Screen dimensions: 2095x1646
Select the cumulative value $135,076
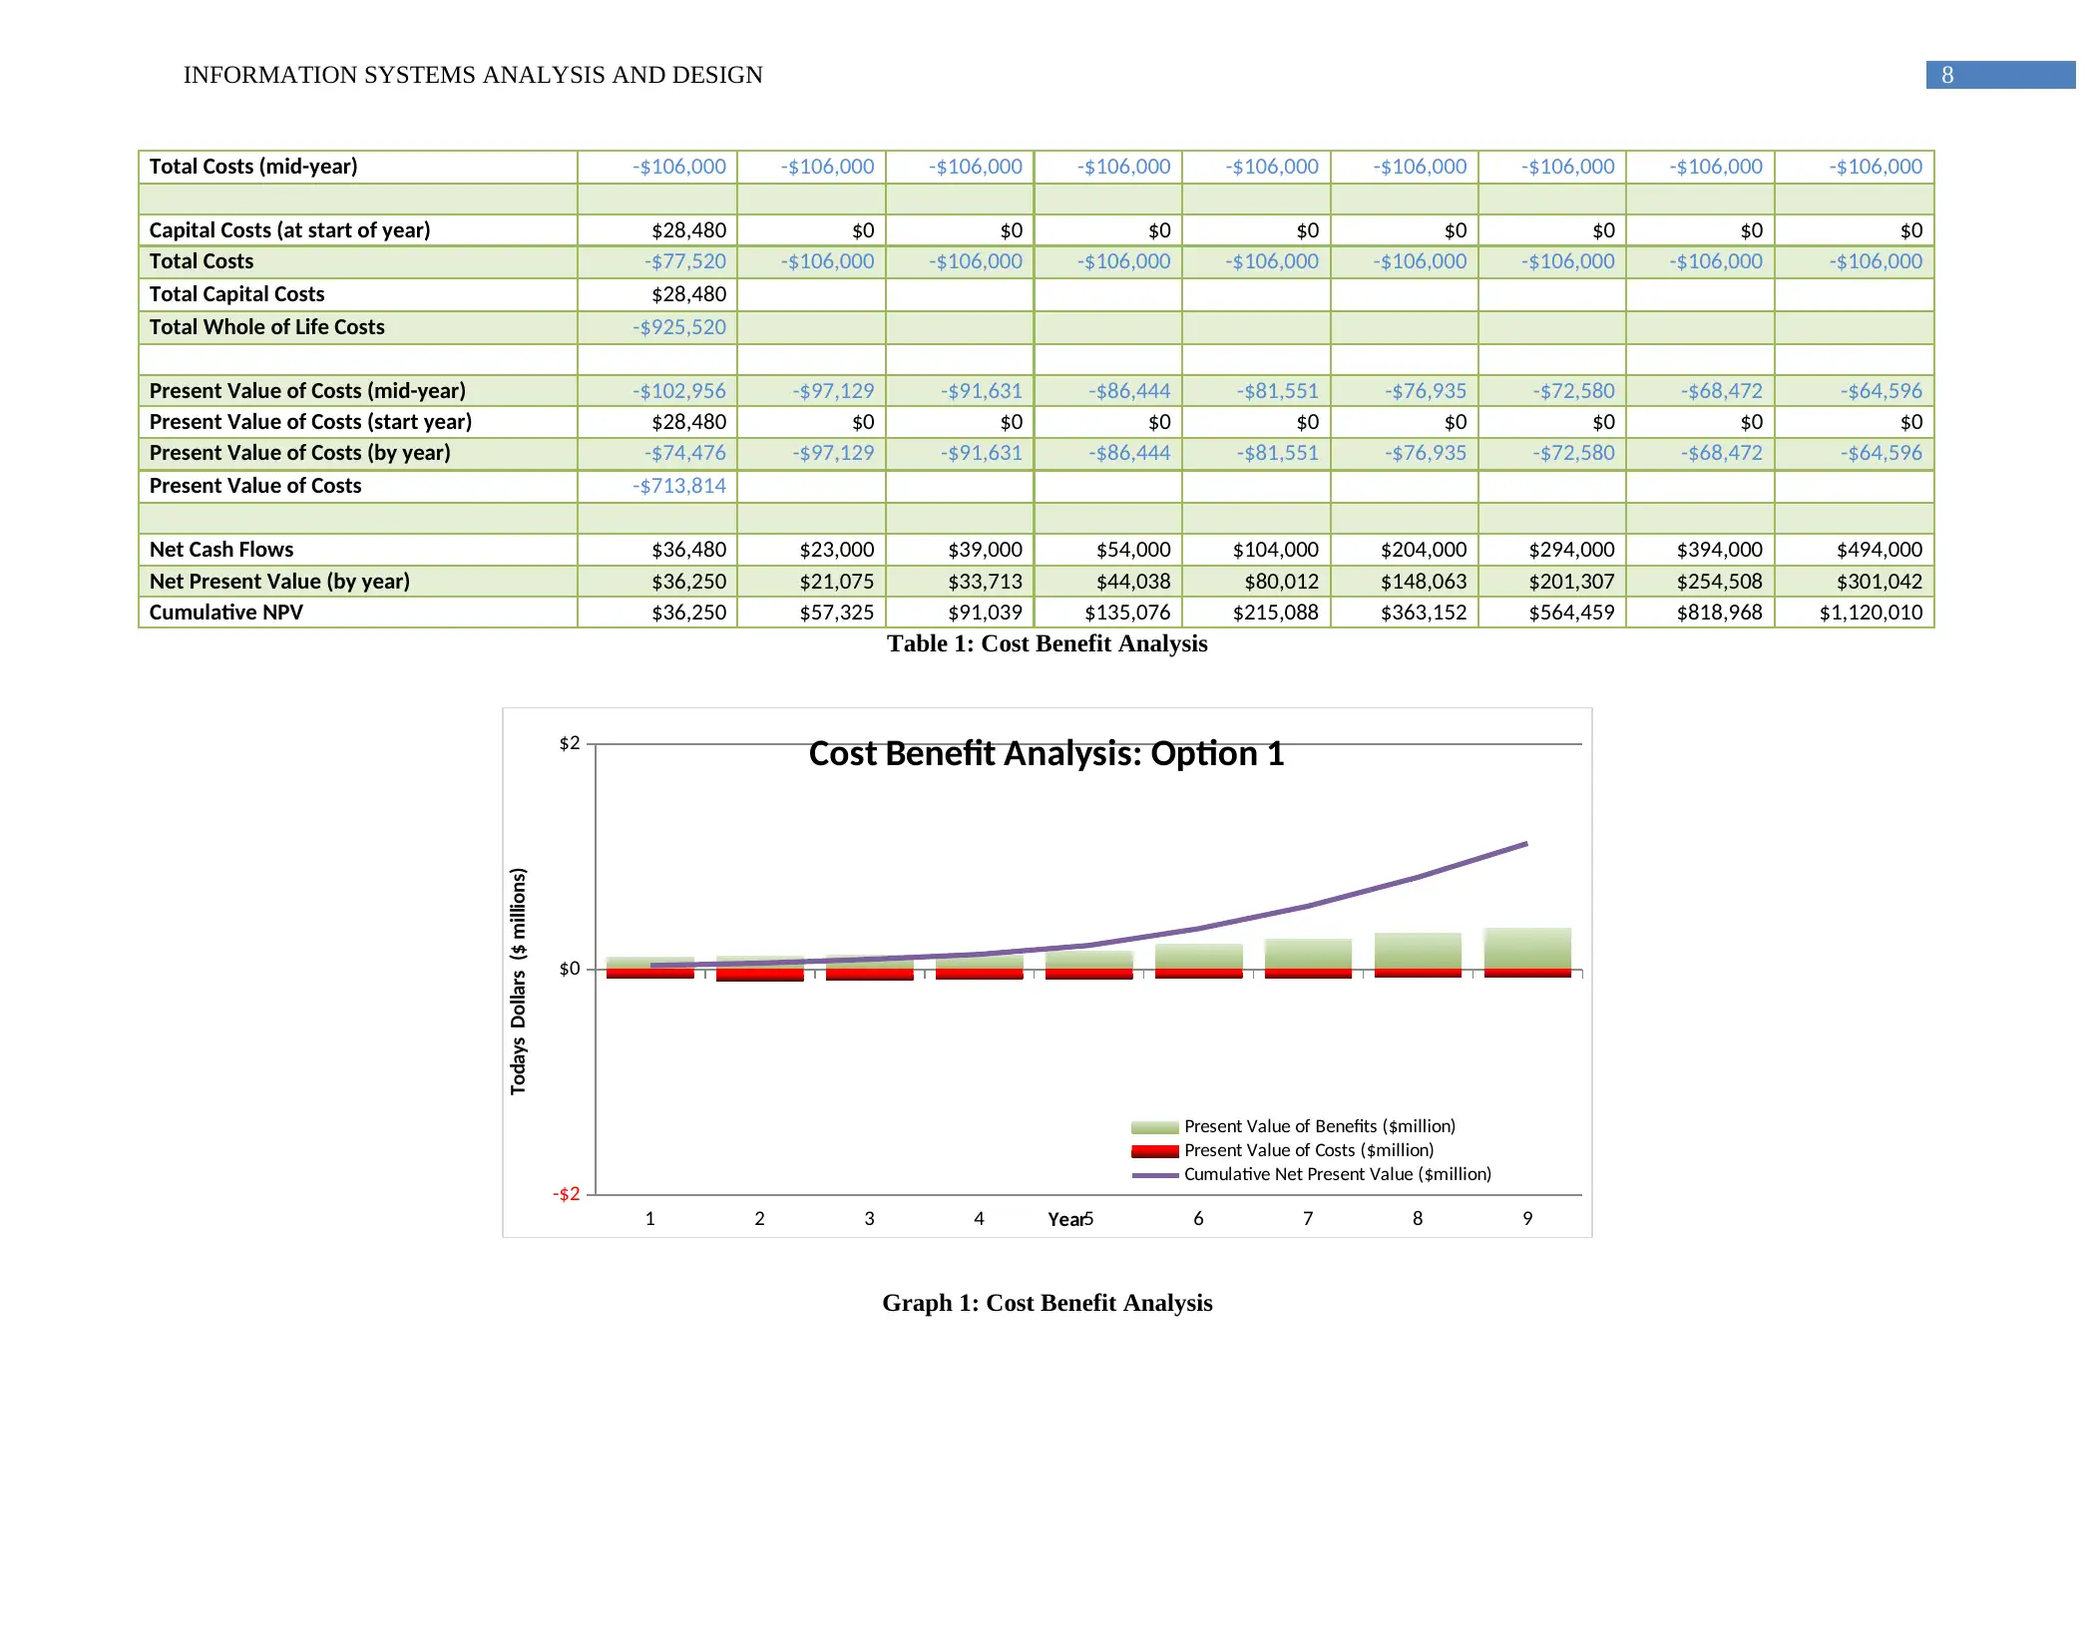[1128, 613]
